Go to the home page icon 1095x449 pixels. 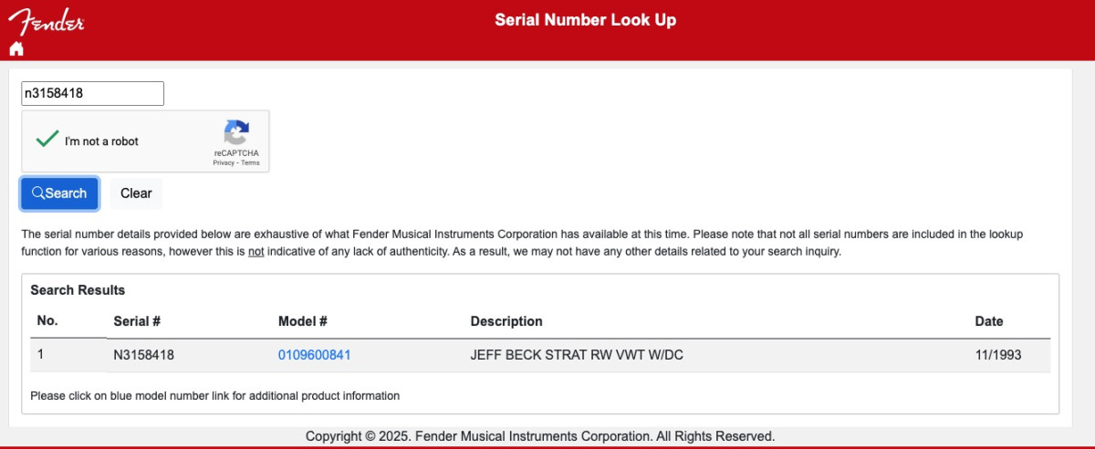click(x=16, y=48)
